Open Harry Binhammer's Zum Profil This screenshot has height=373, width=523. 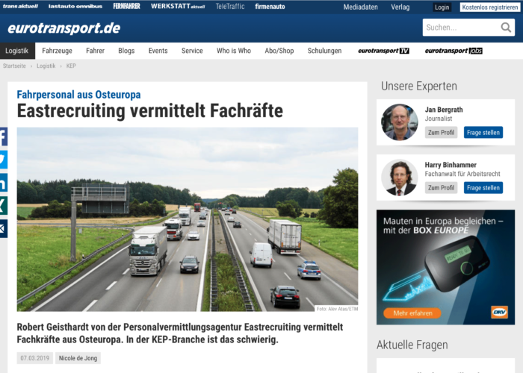pyautogui.click(x=441, y=188)
